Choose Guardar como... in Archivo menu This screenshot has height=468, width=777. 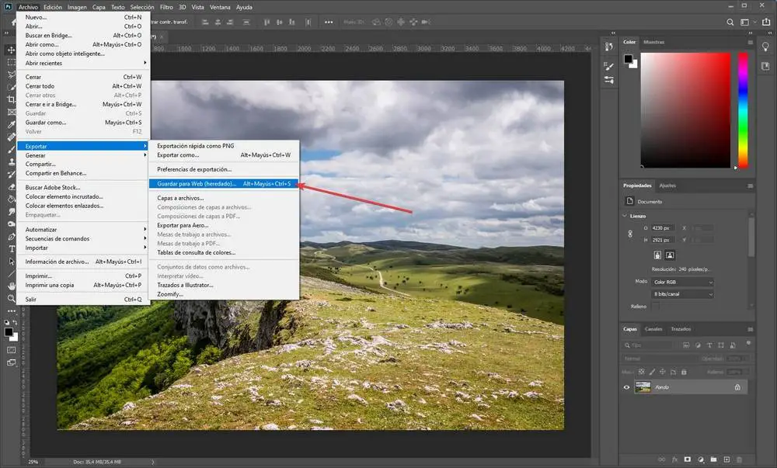83,123
